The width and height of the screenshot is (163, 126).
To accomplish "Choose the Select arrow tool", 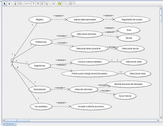I will (4, 4).
